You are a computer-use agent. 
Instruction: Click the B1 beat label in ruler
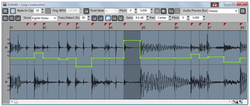tap(12, 28)
